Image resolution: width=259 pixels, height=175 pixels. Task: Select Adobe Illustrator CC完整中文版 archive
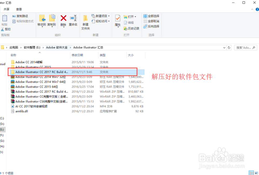tap(77, 97)
